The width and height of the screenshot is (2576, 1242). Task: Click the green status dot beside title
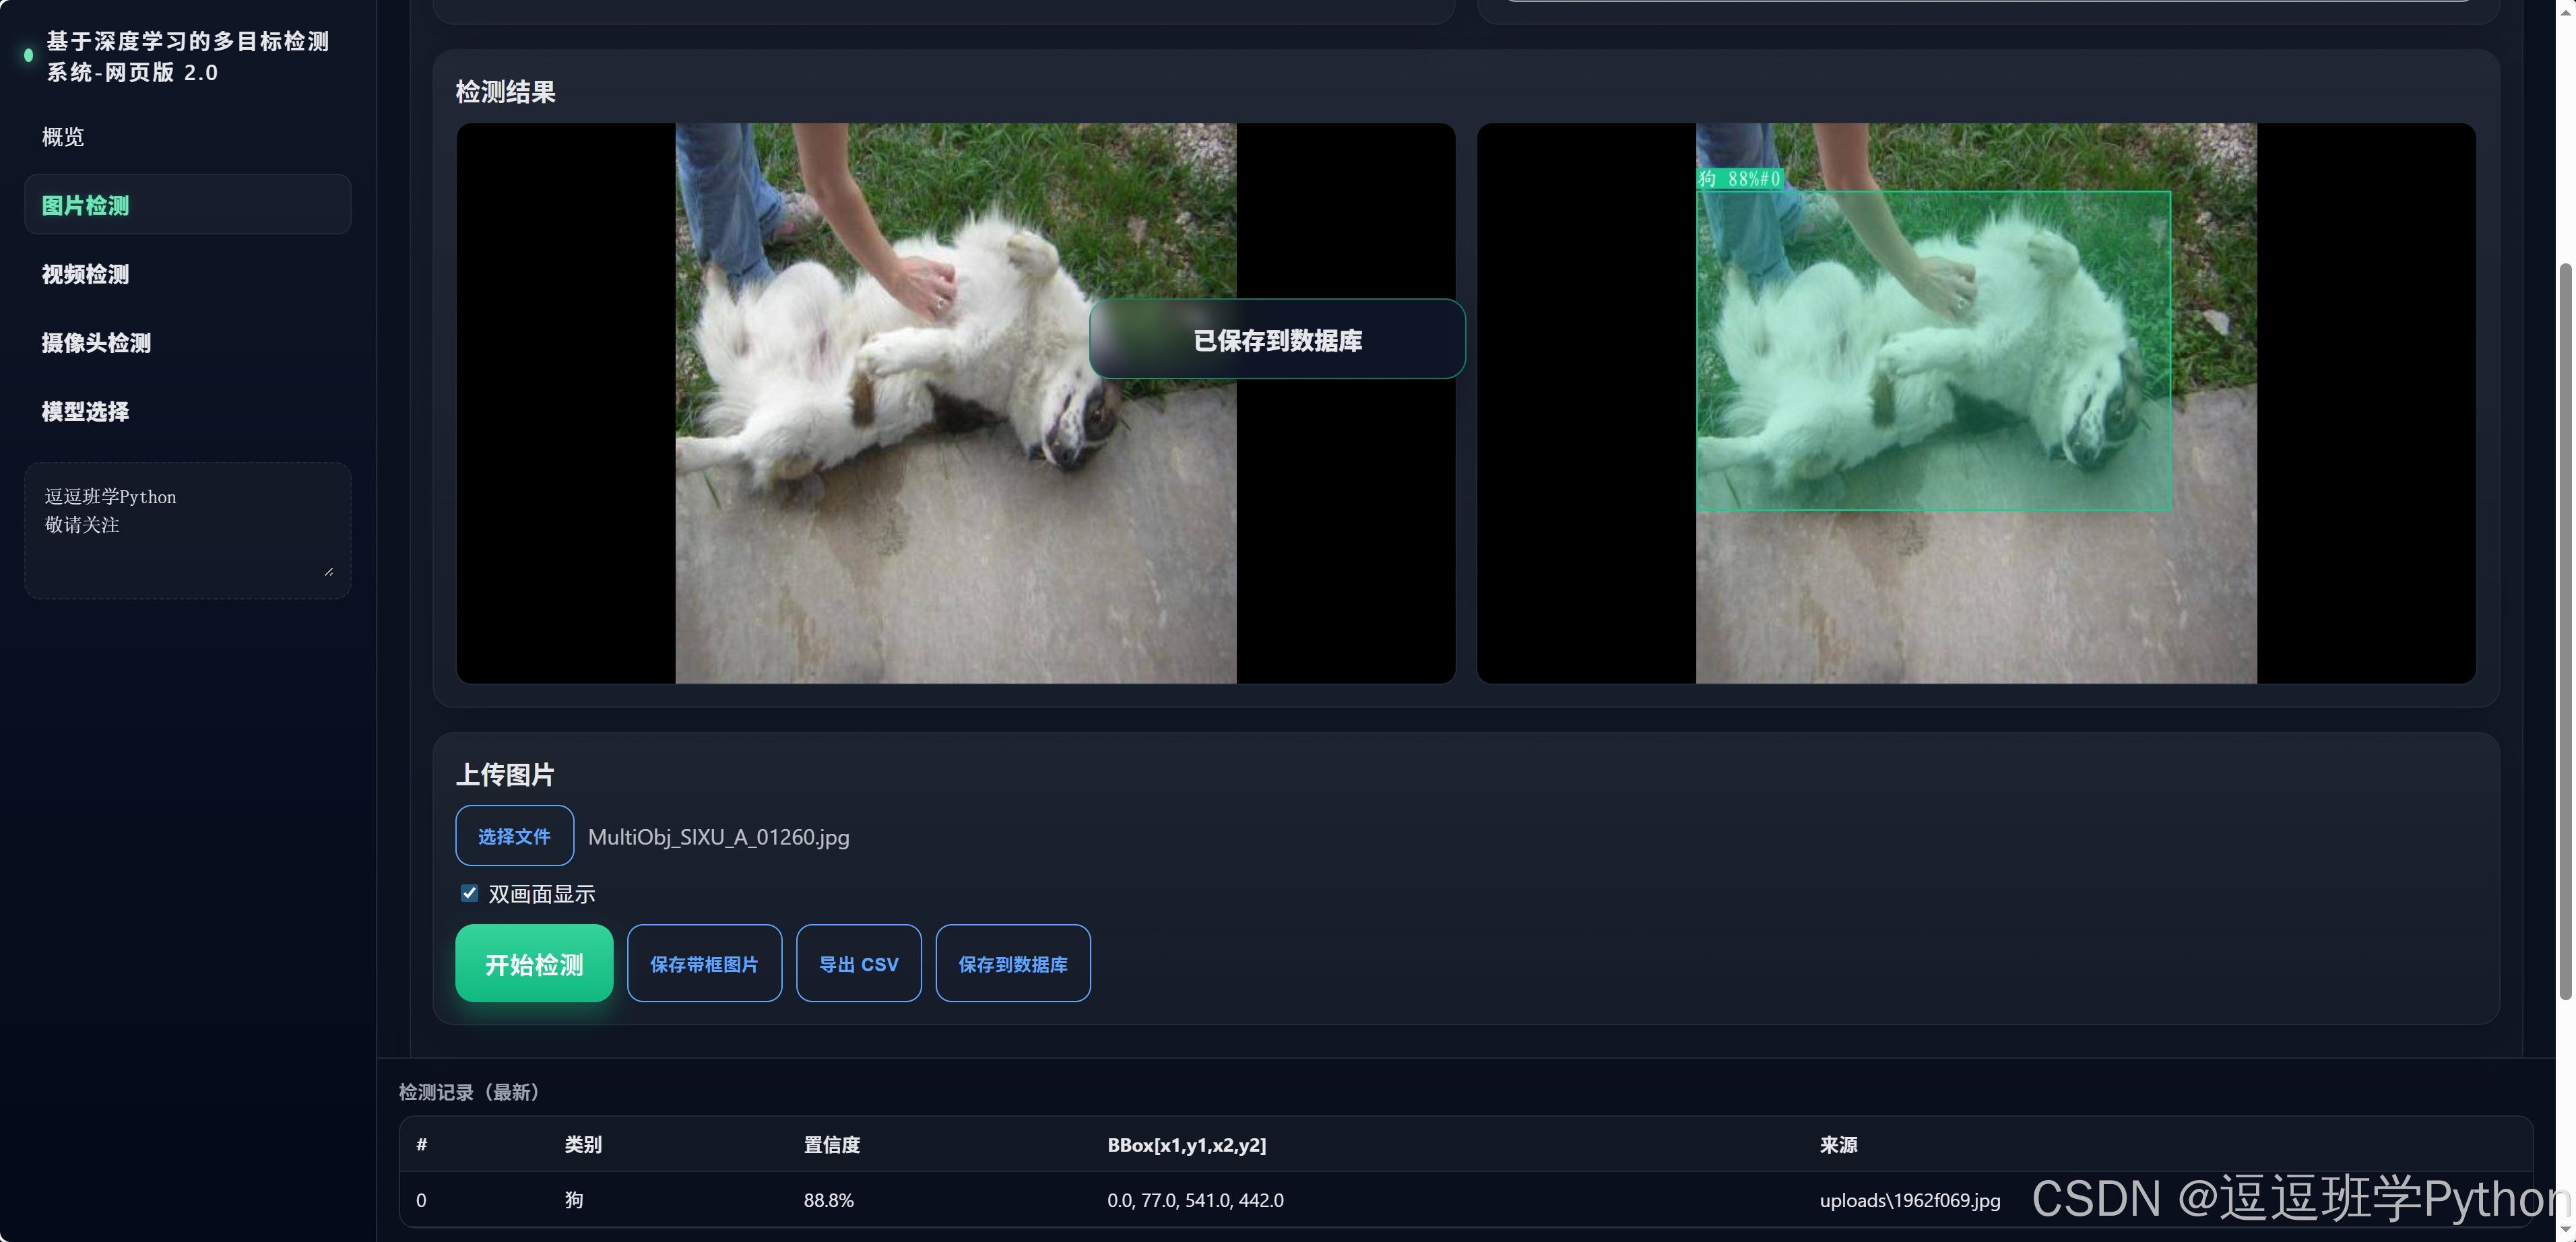28,56
